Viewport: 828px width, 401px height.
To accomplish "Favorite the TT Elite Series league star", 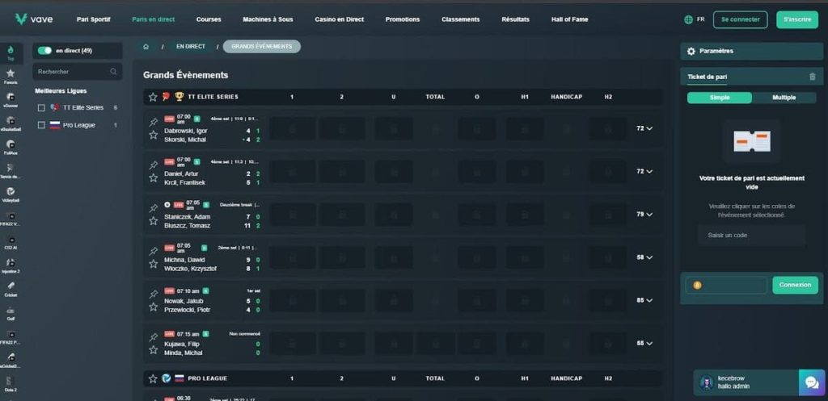I will point(152,97).
